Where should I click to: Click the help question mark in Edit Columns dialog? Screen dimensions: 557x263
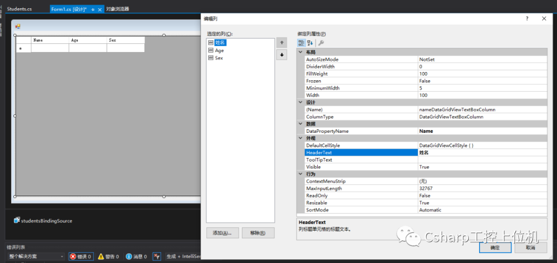pyautogui.click(x=527, y=19)
